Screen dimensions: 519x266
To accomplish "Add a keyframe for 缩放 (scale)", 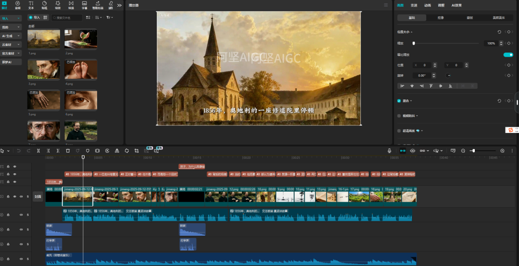I will pos(509,43).
